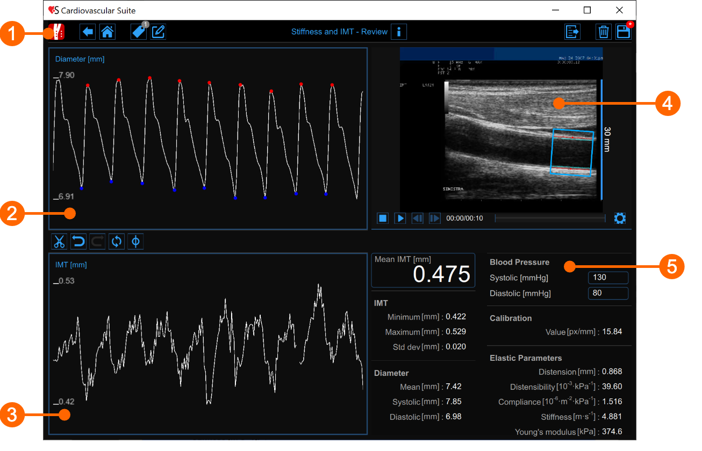Screen dimensions: 702x451
Task: Open video settings gear
Action: (x=620, y=219)
